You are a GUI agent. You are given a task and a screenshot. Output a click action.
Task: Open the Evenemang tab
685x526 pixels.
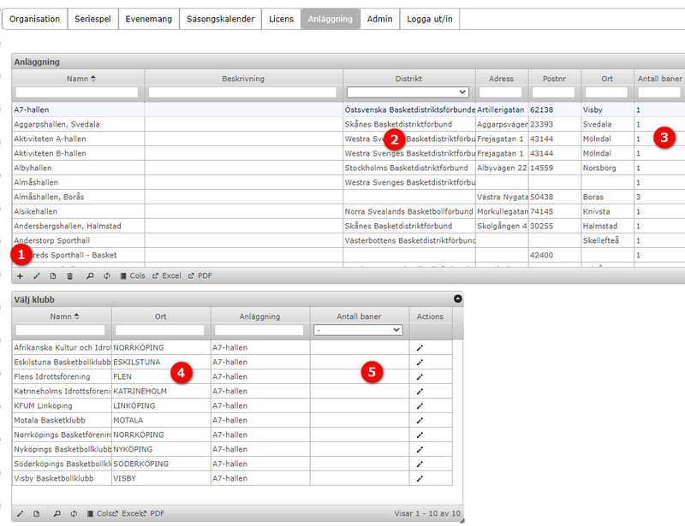148,19
